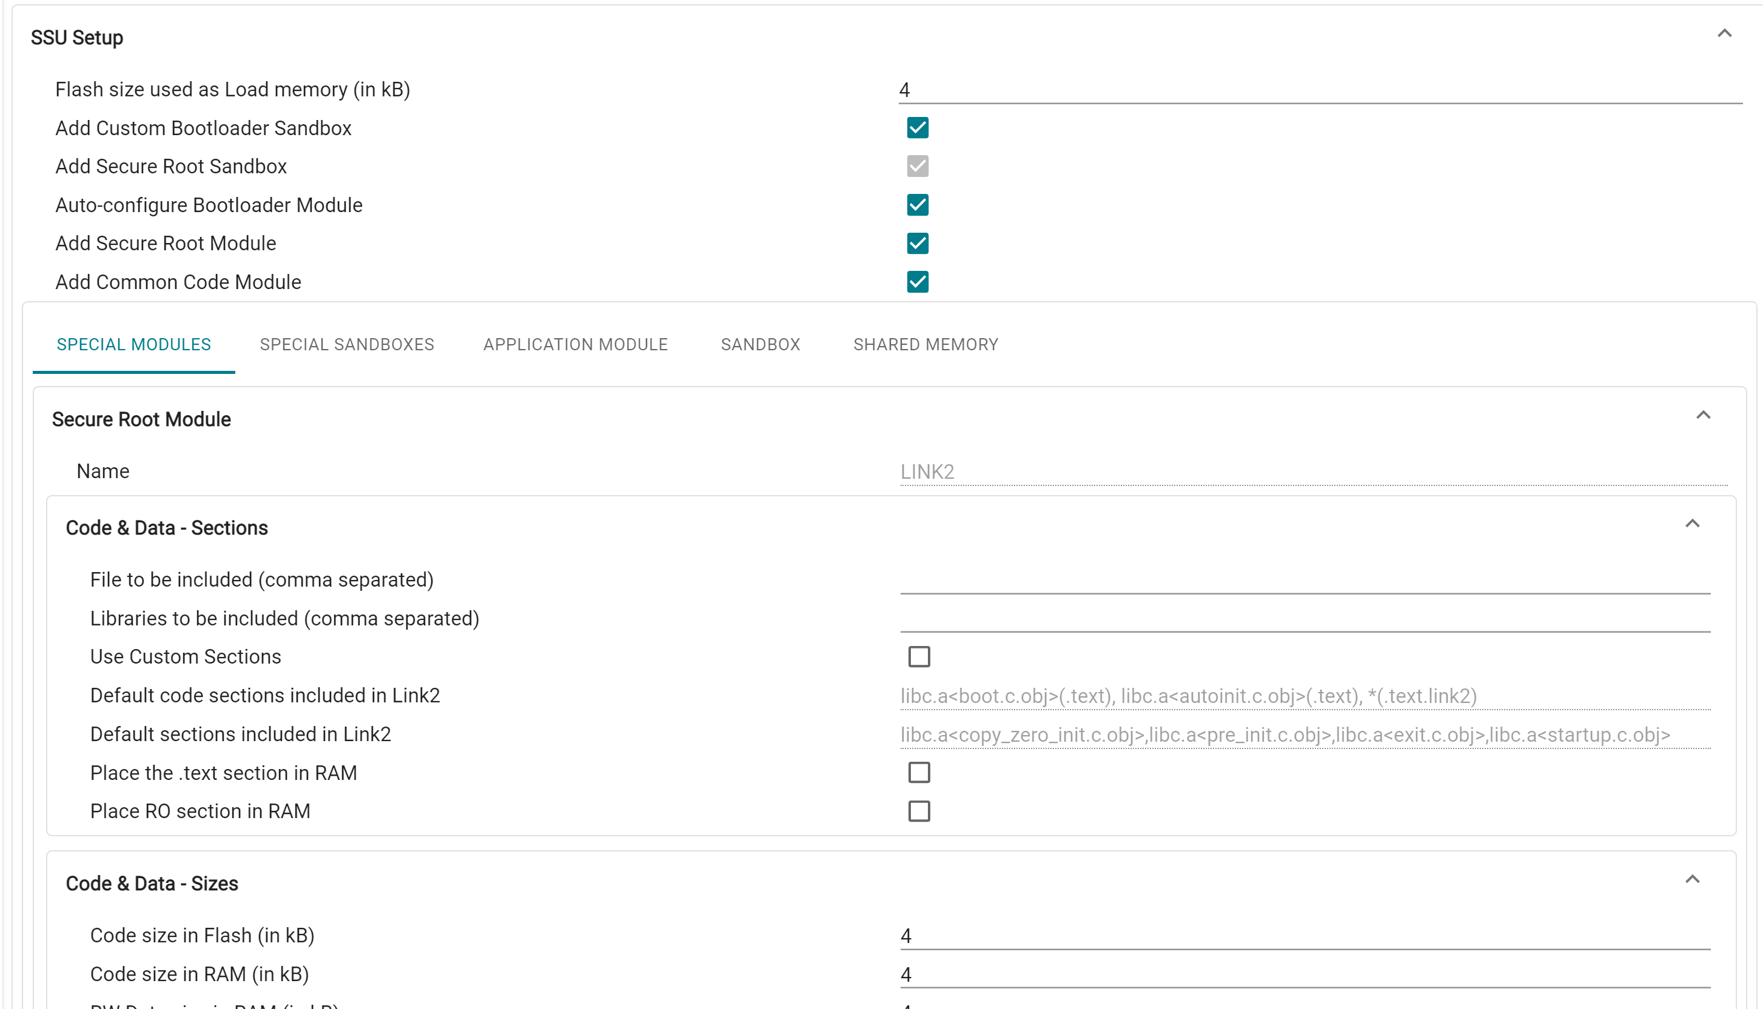The width and height of the screenshot is (1763, 1009).
Task: Collapse the SSU Setup section
Action: point(1725,33)
